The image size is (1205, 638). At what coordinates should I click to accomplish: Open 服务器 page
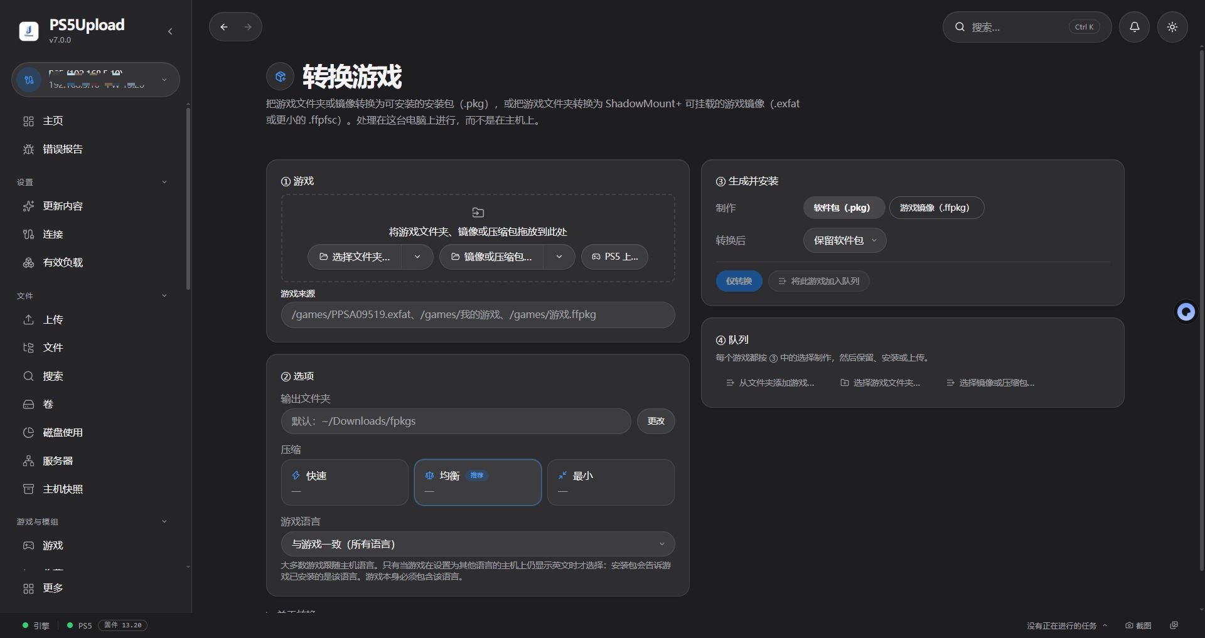[x=95, y=460]
